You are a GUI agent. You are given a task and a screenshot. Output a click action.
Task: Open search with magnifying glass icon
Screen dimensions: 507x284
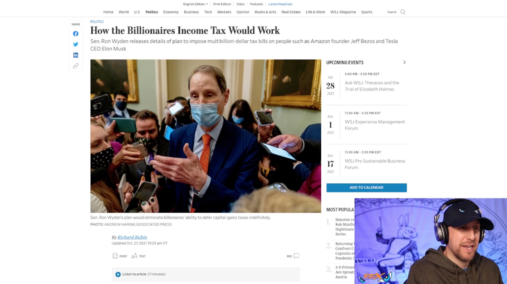(x=403, y=12)
